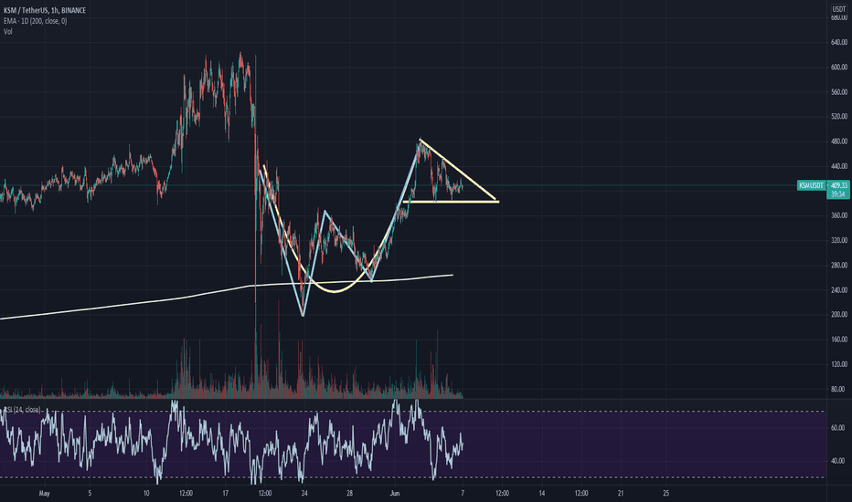Click the 160.00 price axis label
Screen dimensions: 852x502
pos(839,340)
